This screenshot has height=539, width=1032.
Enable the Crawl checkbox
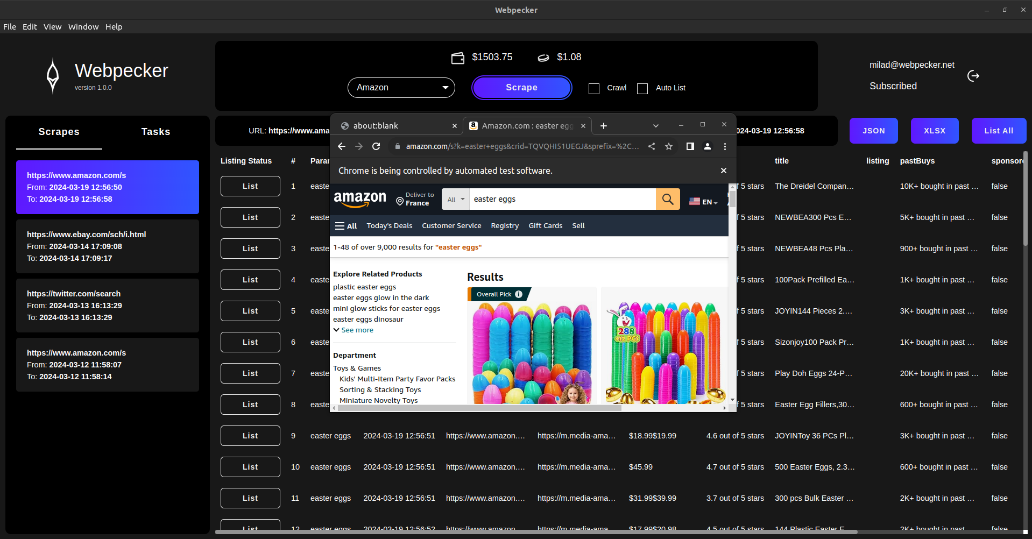point(594,88)
